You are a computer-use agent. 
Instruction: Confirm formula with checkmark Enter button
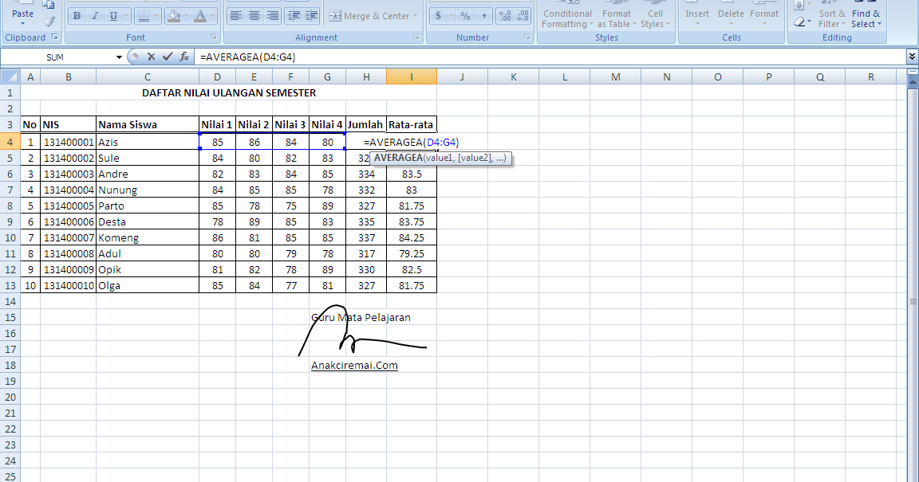168,57
